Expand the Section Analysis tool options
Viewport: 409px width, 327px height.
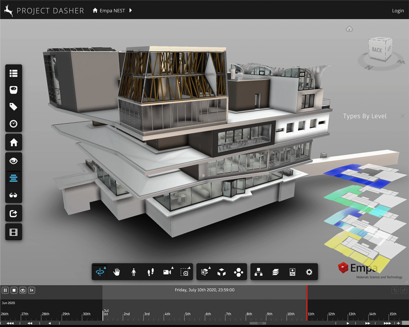pyautogui.click(x=205, y=272)
